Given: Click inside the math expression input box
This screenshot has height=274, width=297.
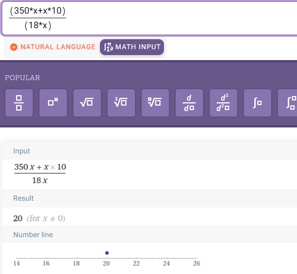Looking at the screenshot, I should coord(182,18).
